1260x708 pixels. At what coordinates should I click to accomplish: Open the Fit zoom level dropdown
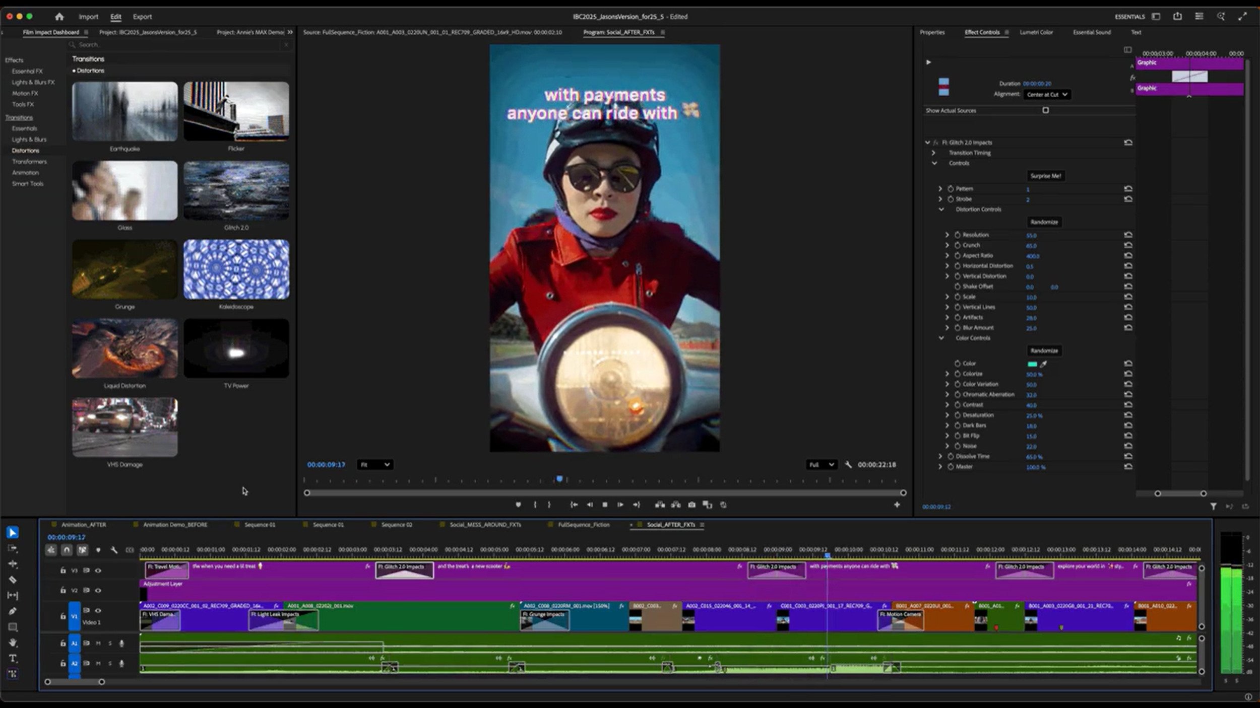tap(375, 464)
